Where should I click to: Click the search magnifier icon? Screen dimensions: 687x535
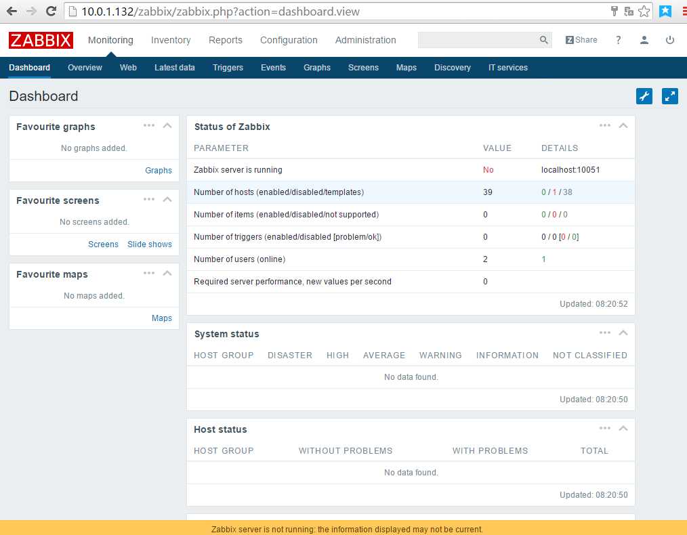pyautogui.click(x=544, y=40)
